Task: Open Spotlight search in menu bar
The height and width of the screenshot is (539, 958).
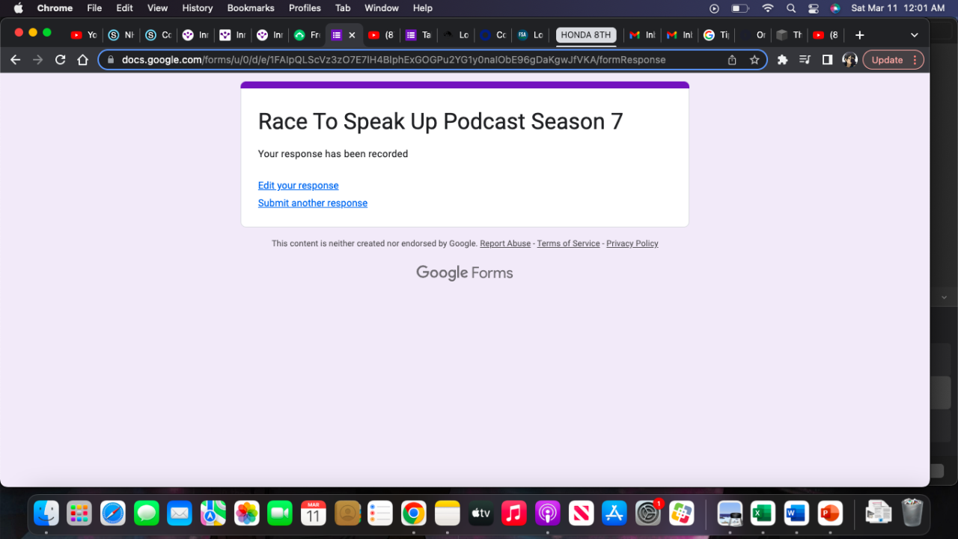Action: (791, 8)
